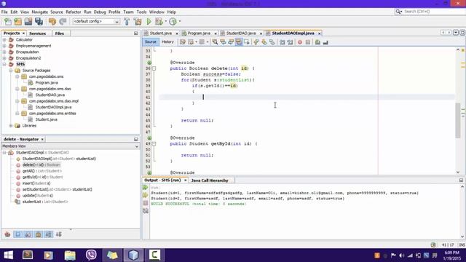The height and width of the screenshot is (262, 466).
Task: Click the New File toolbar icon
Action: (8, 21)
